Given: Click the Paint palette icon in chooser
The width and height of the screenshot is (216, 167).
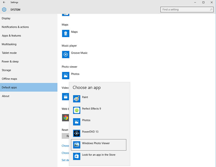Looking at the screenshot, I should pos(77,99).
